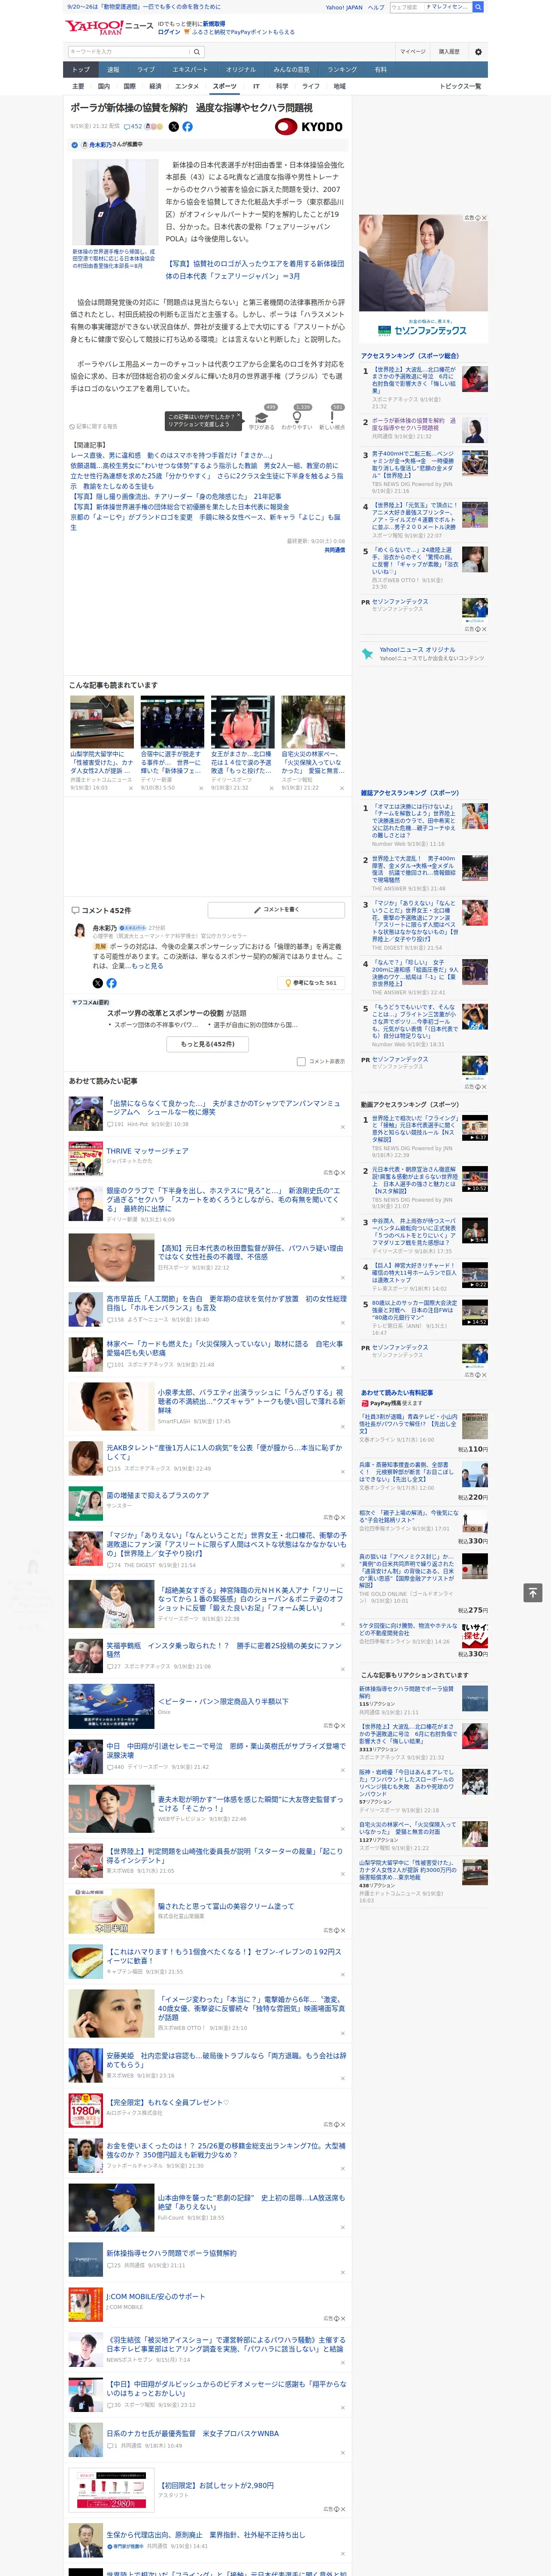
Task: Open the 購入履歴 link
Action: 449,52
